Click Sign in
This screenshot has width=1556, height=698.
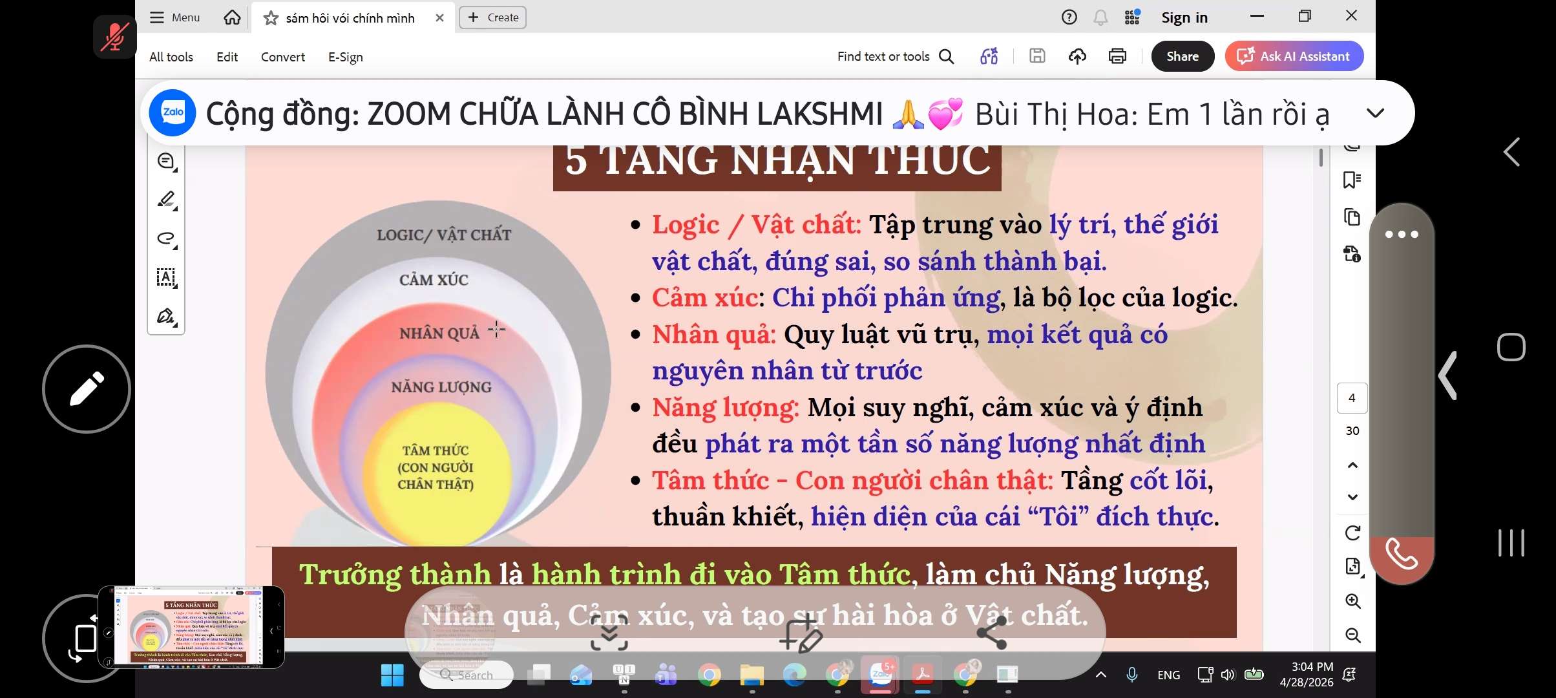click(1184, 17)
